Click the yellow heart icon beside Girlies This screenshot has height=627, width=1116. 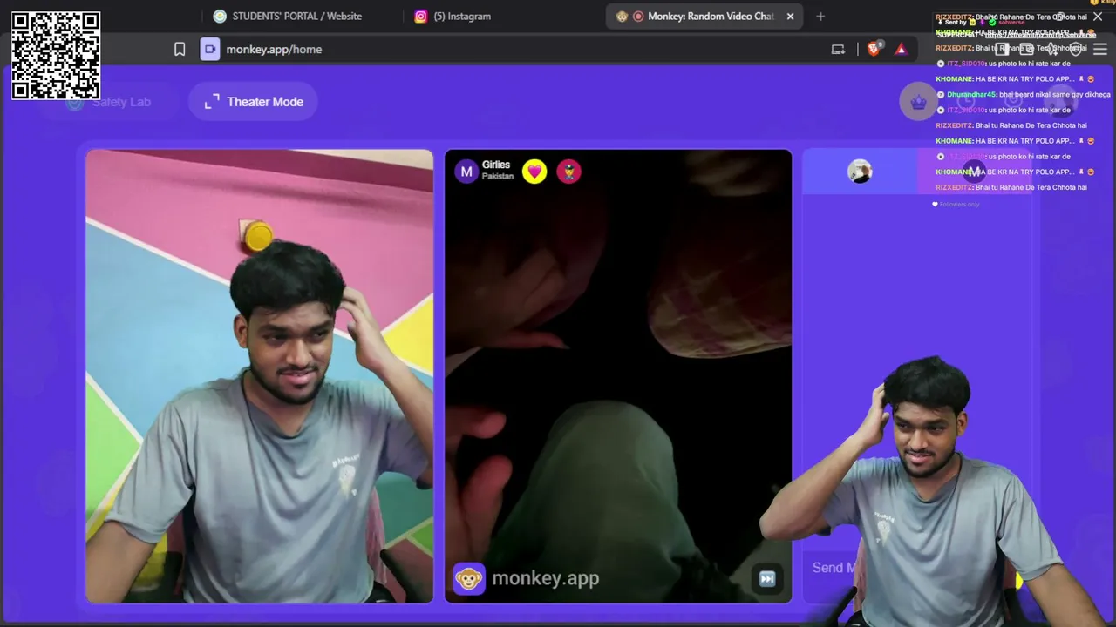pyautogui.click(x=534, y=172)
